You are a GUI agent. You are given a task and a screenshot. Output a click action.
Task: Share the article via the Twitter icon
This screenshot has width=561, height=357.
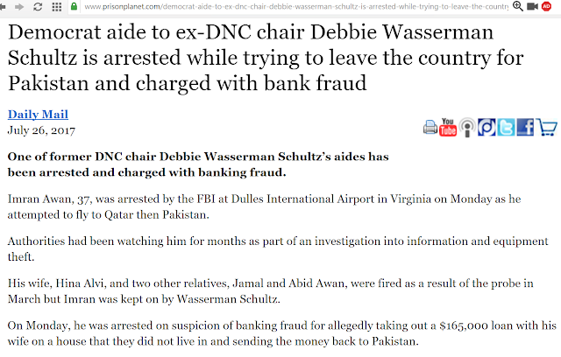506,128
